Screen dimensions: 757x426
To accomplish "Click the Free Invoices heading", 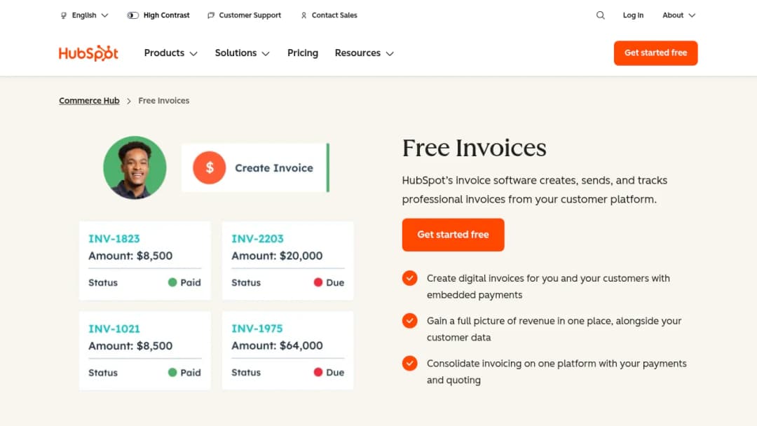I will [x=474, y=148].
